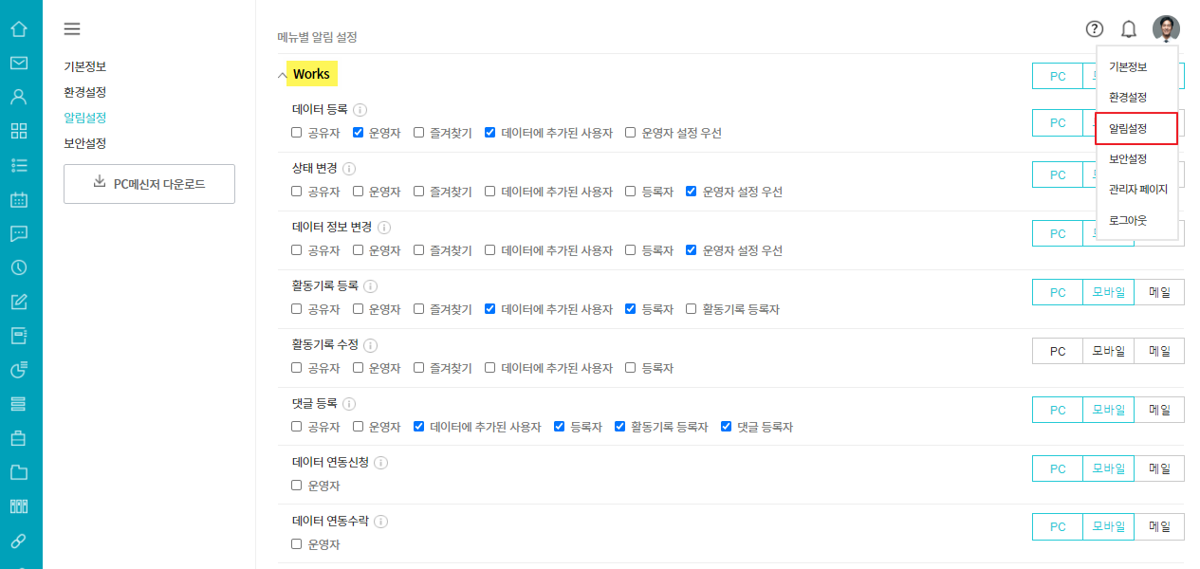The image size is (1200, 569).
Task: Open the clock icon in sidebar
Action: pyautogui.click(x=19, y=267)
